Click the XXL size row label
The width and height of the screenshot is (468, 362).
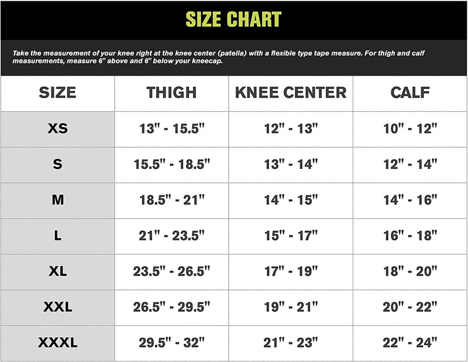tap(57, 307)
